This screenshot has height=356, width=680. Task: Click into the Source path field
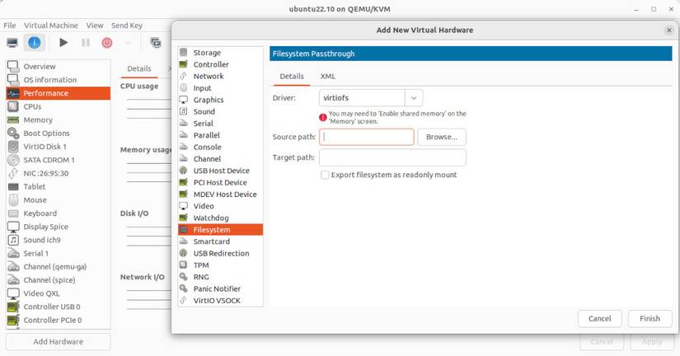pos(367,137)
